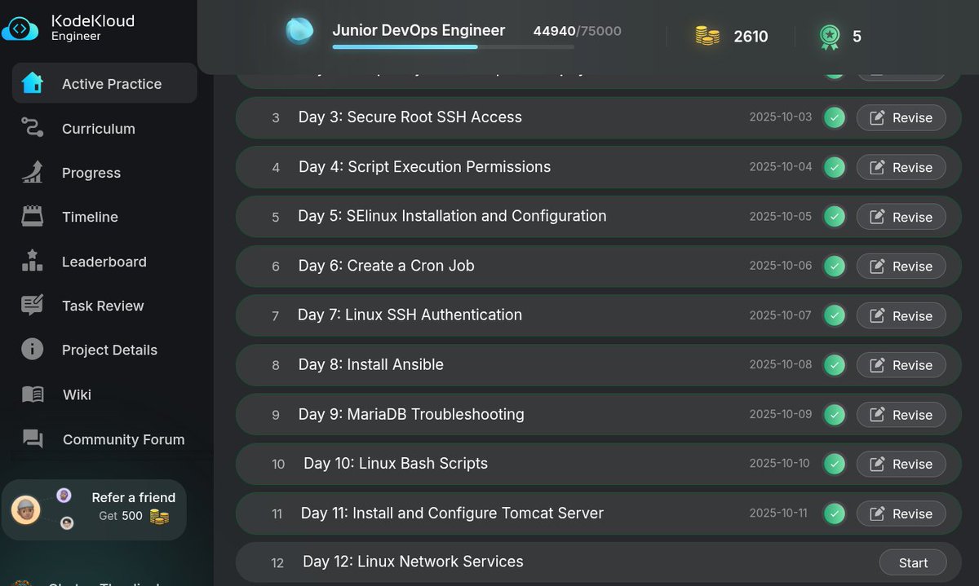Click the green checkmark for Day 11

tap(834, 513)
